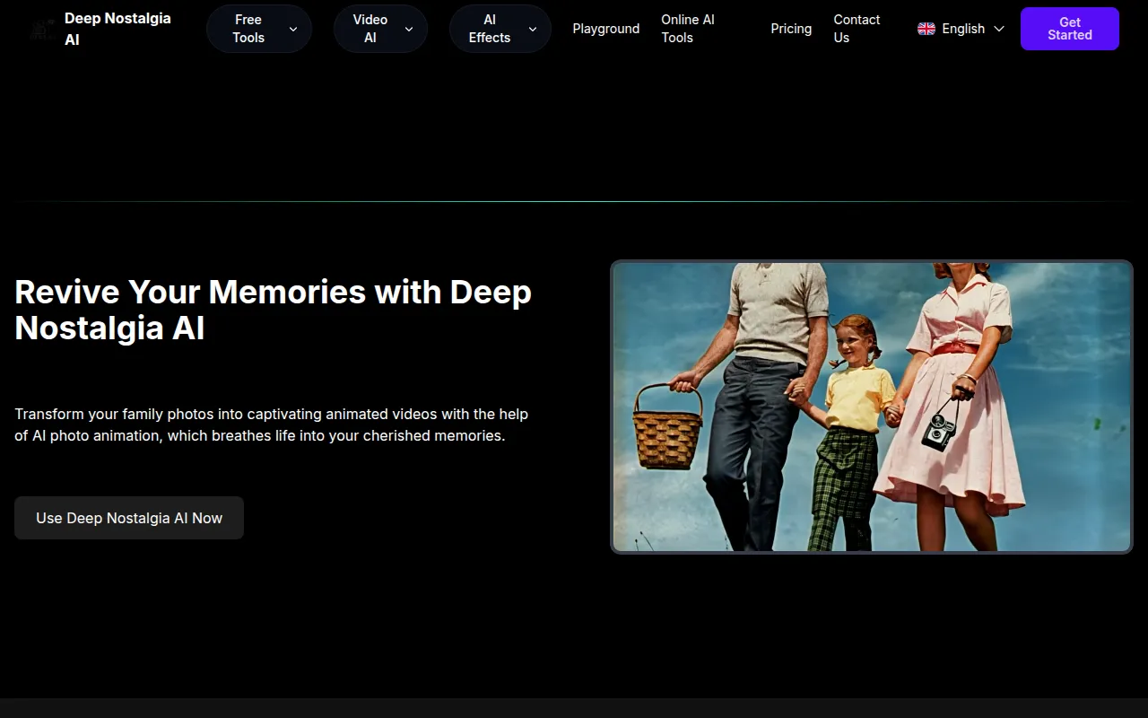The image size is (1148, 718).
Task: Click Use Deep Nostalgia AI Now button
Action: pyautogui.click(x=129, y=518)
